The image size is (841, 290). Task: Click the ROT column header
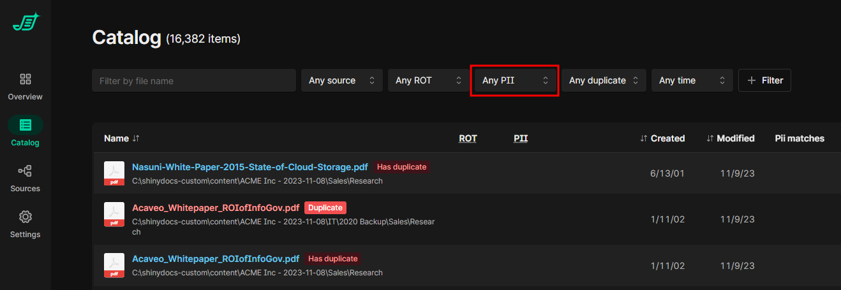pyautogui.click(x=468, y=138)
